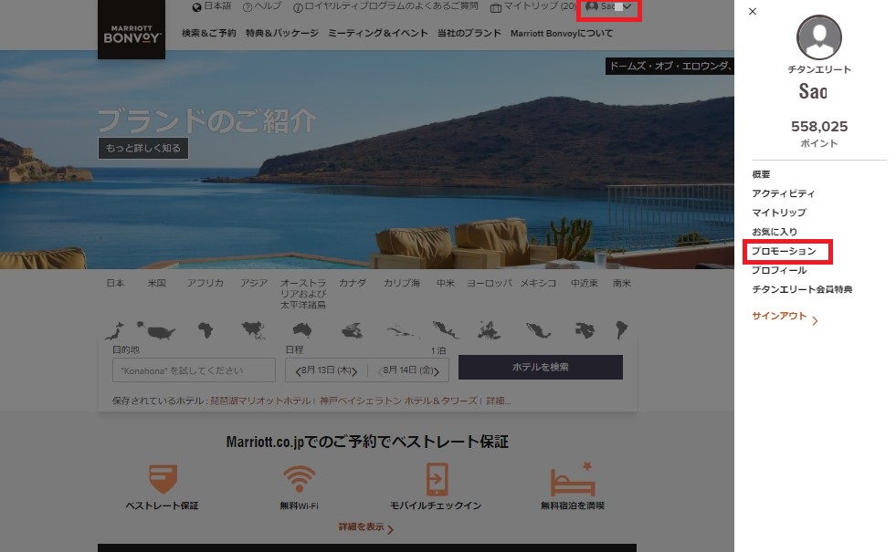The width and height of the screenshot is (896, 552).
Task: Open 検索&ご予約 menu
Action: 208,33
